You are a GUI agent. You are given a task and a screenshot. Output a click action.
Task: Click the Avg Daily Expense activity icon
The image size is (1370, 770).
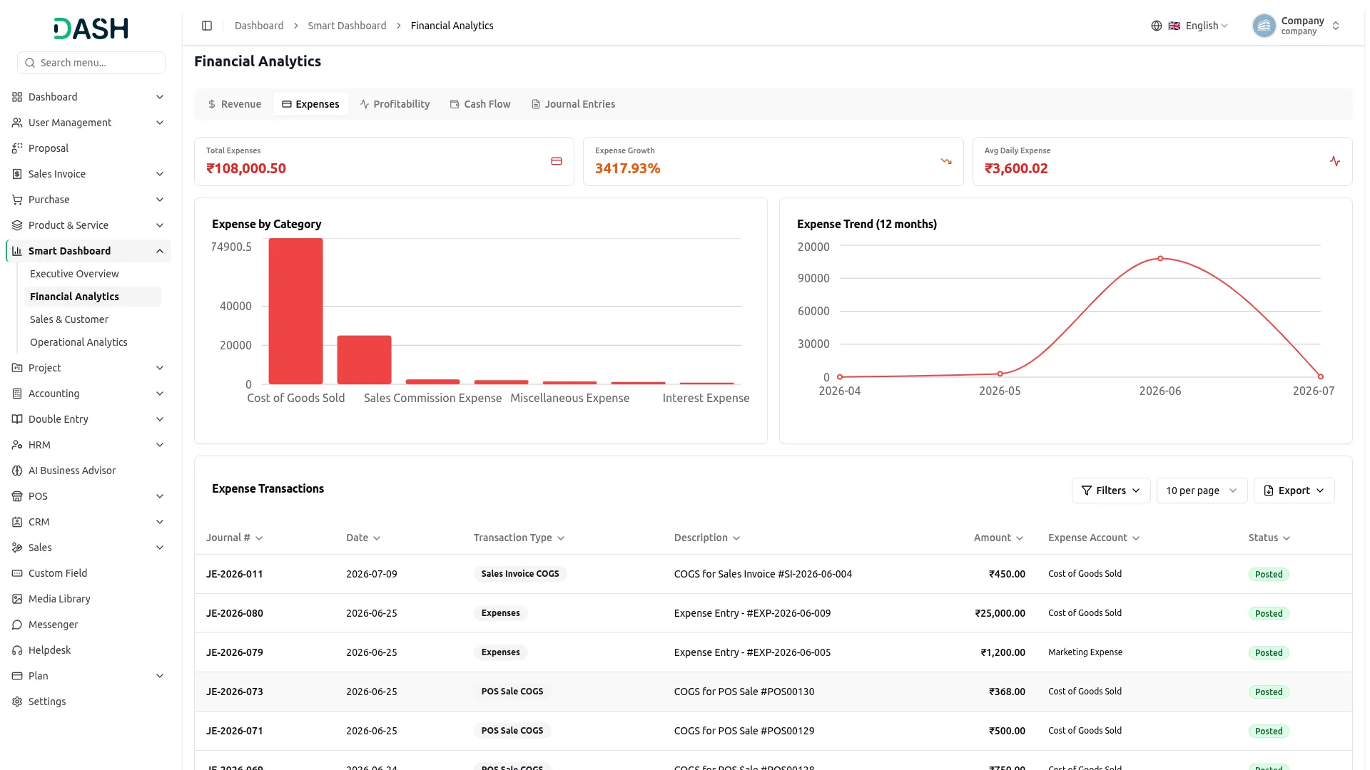[x=1335, y=161]
